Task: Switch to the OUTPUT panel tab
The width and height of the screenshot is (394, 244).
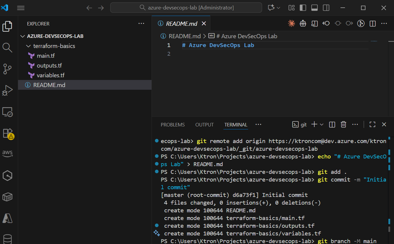Action: pos(204,125)
